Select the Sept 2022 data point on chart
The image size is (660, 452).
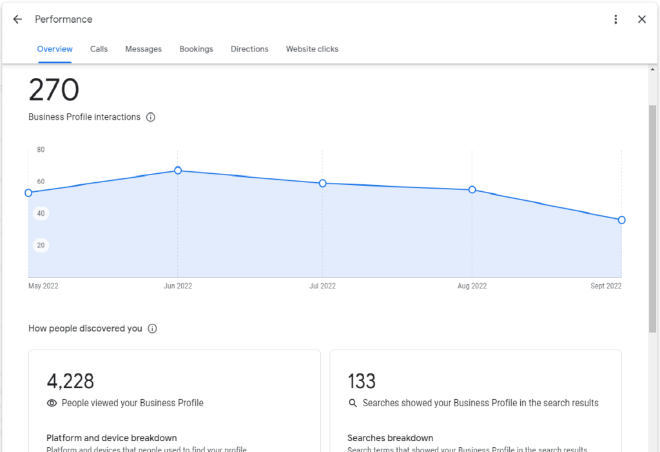(622, 220)
